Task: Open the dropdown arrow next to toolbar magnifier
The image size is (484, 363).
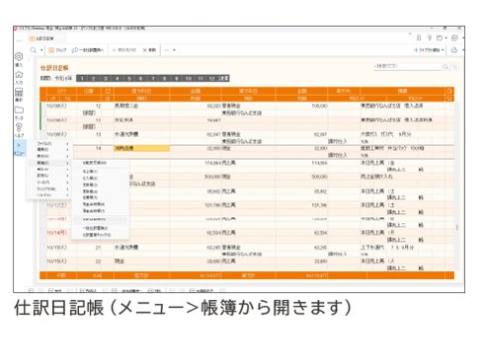Action: (41, 50)
